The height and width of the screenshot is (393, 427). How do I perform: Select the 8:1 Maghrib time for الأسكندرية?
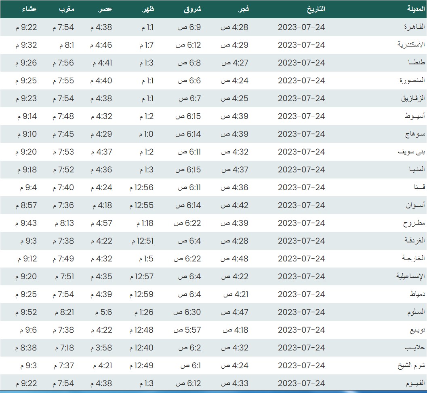(63, 45)
